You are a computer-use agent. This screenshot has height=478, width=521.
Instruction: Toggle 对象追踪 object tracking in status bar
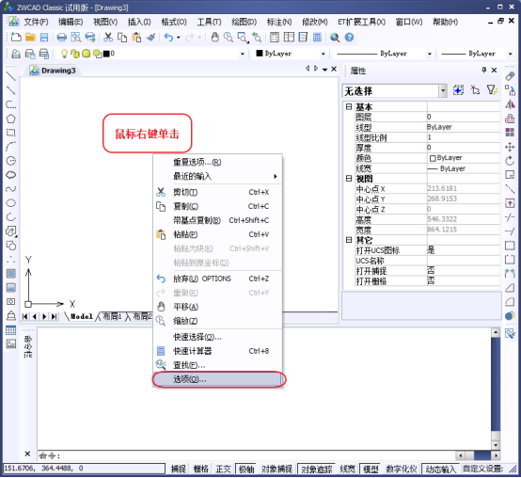click(316, 469)
